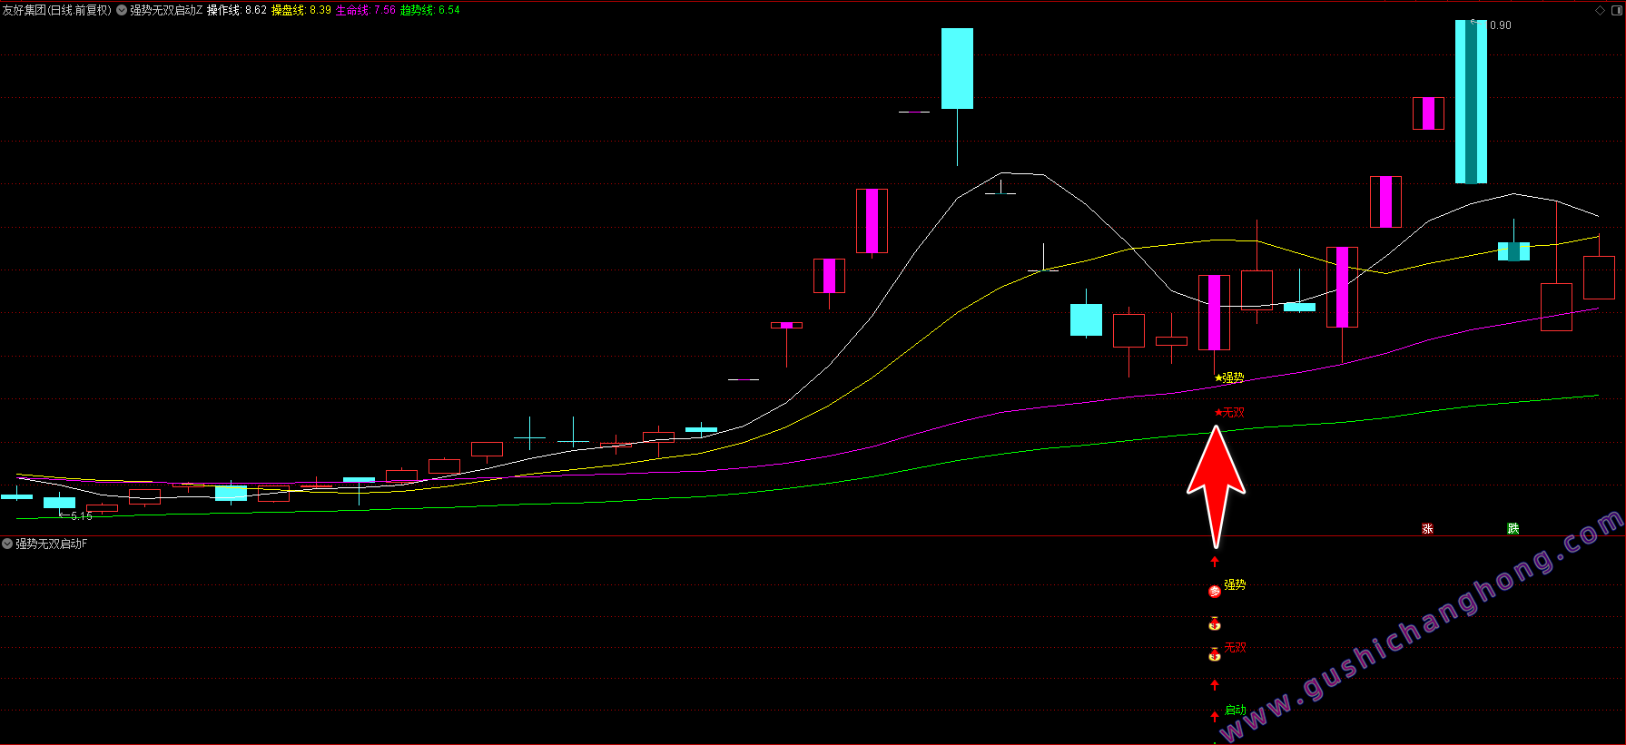Viewport: 1626px width, 745px height.
Task: Click the money bag icon below 强势 signal
Action: tap(1215, 623)
